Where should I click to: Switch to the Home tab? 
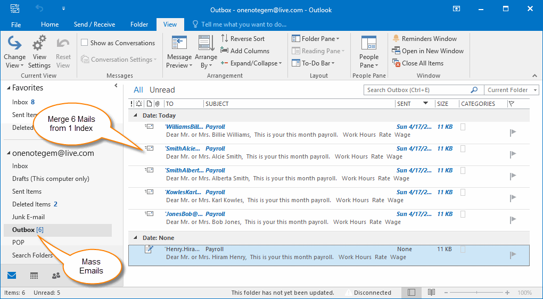click(50, 24)
